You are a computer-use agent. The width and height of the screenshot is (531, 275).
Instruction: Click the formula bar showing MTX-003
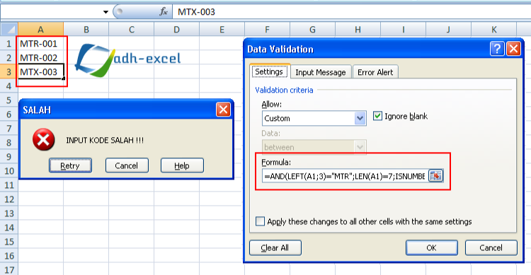[351, 12]
